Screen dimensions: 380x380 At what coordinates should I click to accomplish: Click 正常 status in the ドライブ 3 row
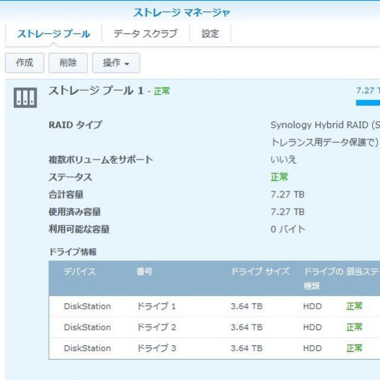click(x=355, y=349)
